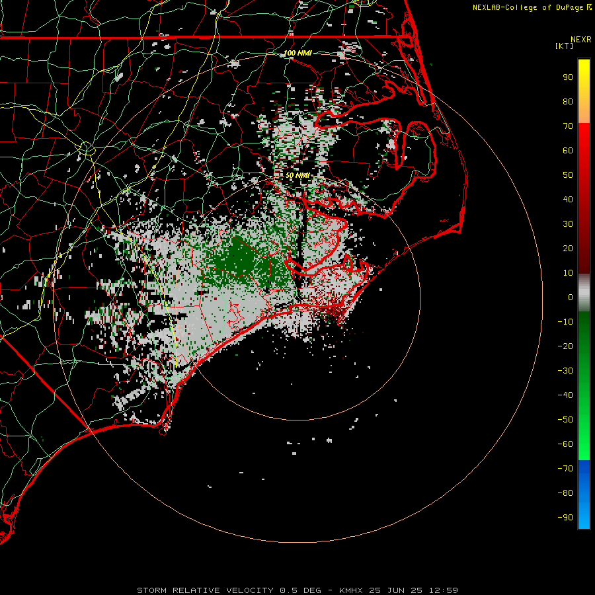Click the -80 scale value
Viewport: 595px width, 595px height.
pyautogui.click(x=565, y=493)
